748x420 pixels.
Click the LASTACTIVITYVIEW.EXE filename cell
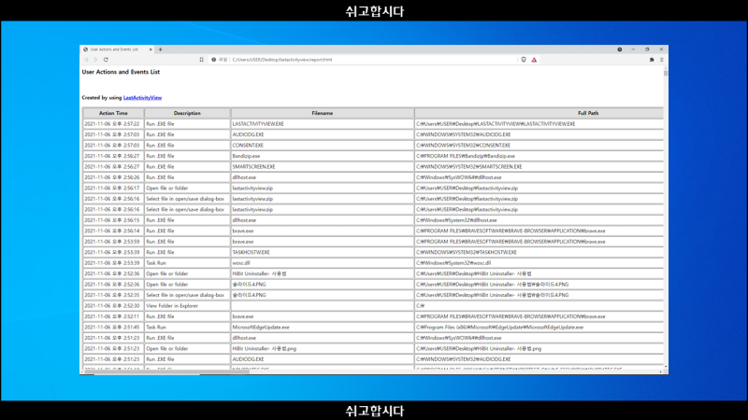click(x=323, y=124)
